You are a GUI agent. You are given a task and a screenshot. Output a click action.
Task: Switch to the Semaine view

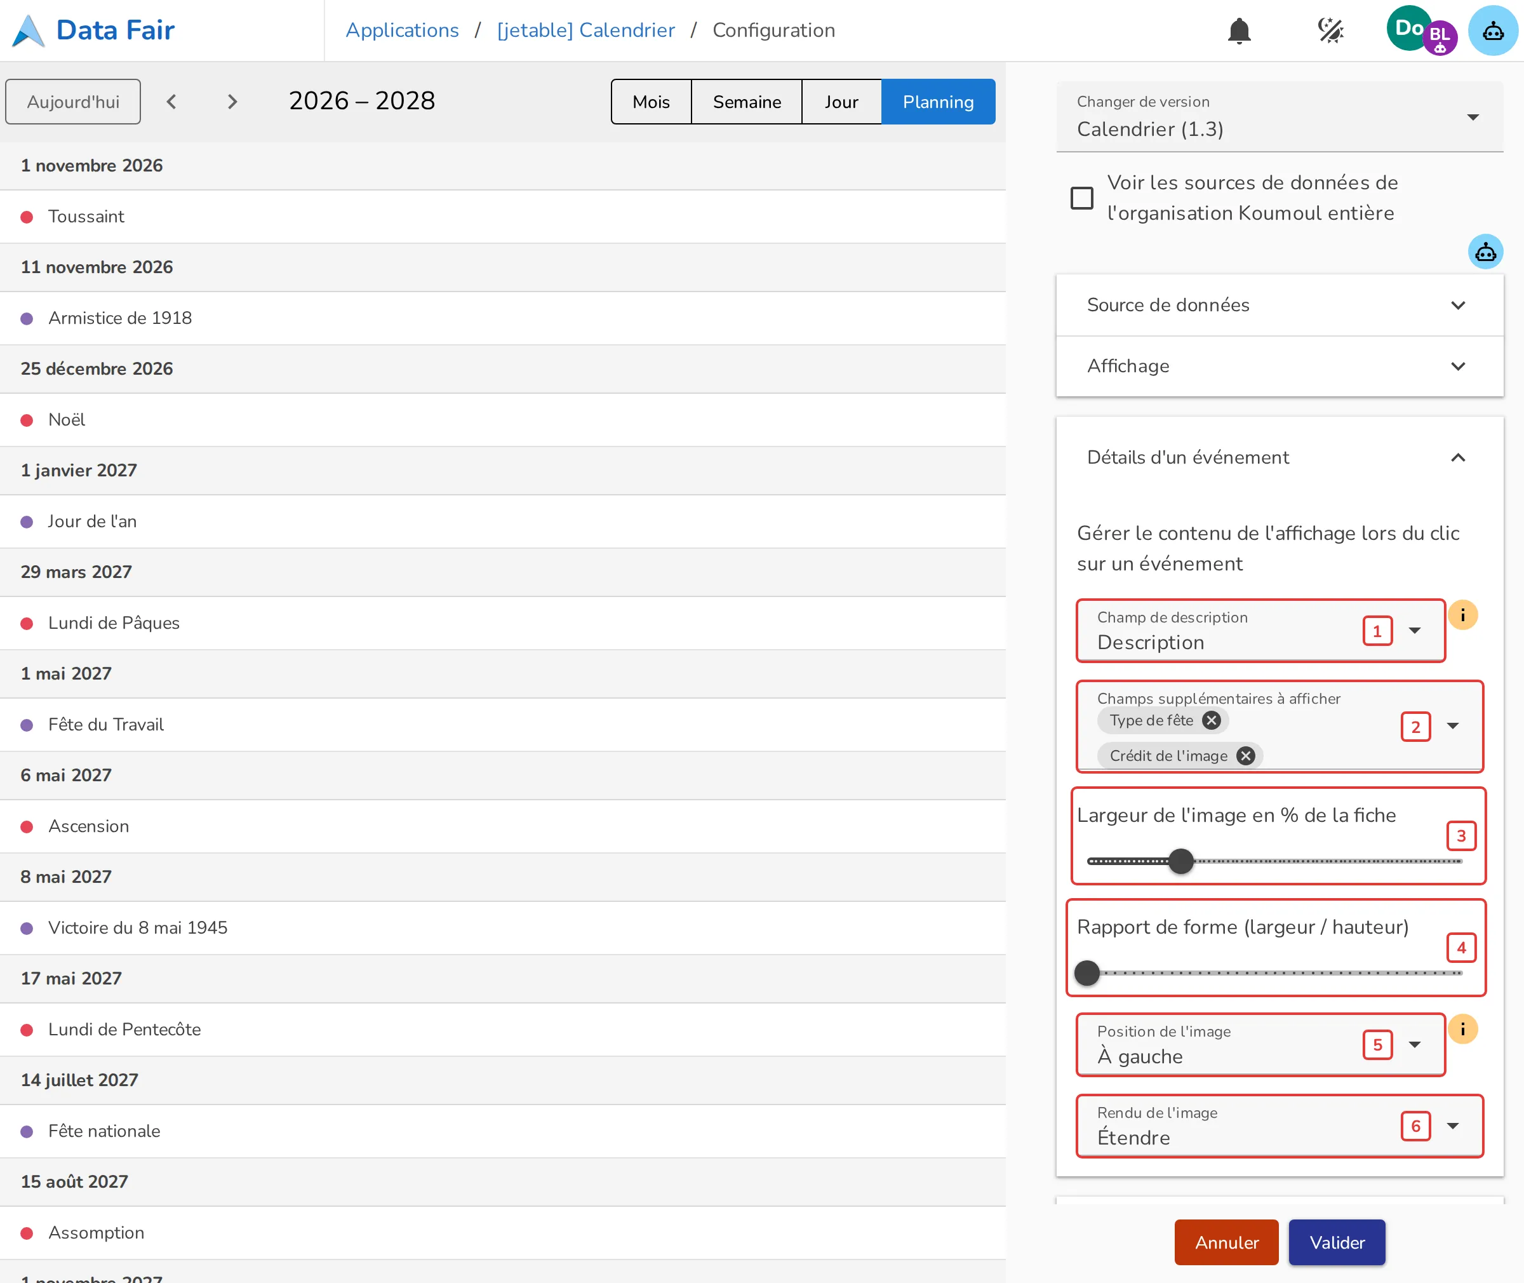point(747,102)
